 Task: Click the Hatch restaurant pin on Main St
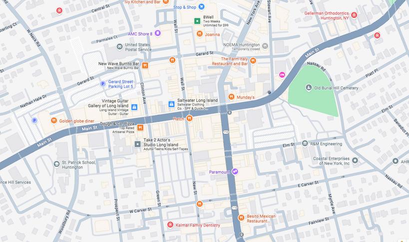189,118
